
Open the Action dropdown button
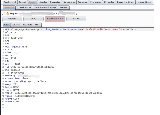click(76, 19)
